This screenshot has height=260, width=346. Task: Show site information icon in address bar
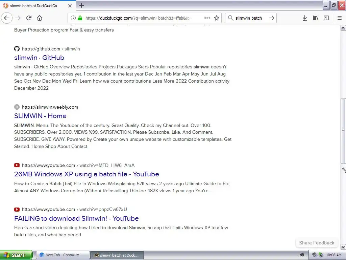click(x=73, y=18)
